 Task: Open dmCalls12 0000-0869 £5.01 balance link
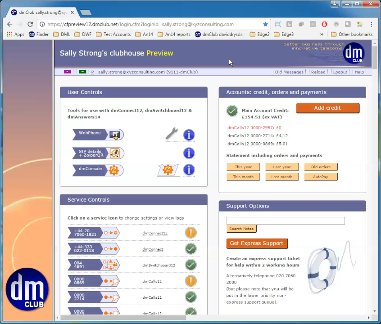[x=281, y=144]
